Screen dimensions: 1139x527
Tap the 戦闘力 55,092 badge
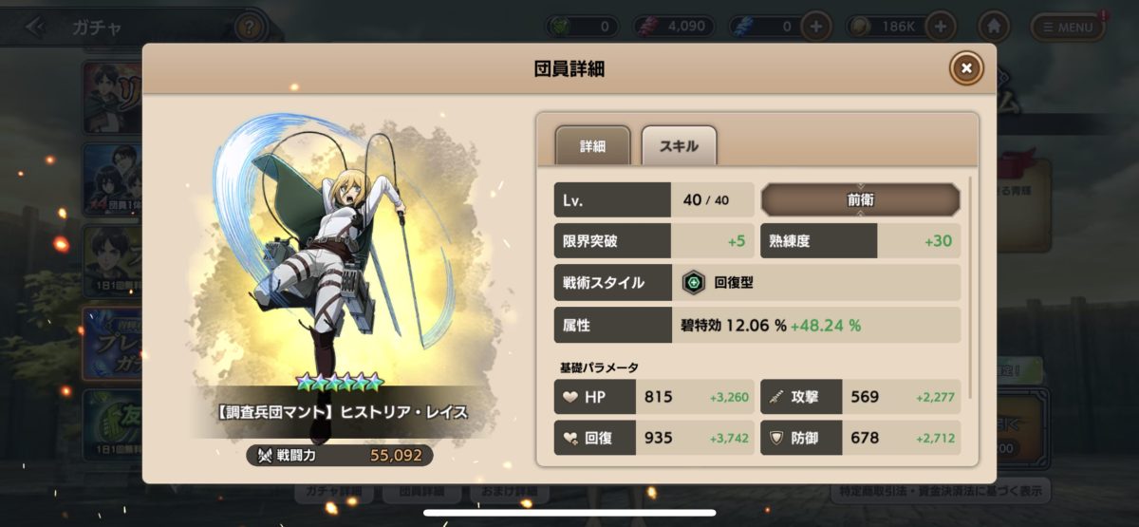coord(340,455)
